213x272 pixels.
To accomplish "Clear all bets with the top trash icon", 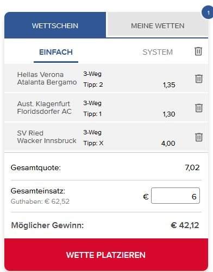I will (198, 51).
